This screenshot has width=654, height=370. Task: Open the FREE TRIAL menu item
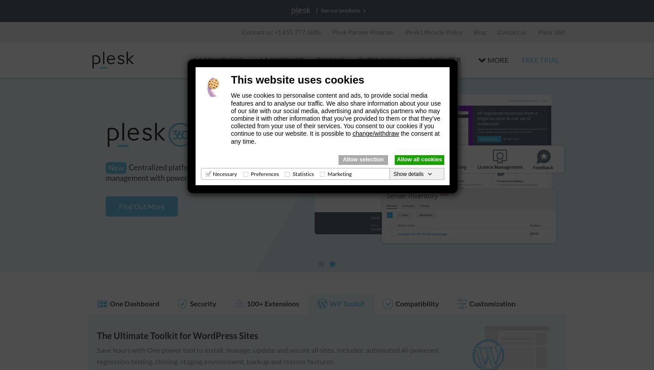click(x=540, y=60)
